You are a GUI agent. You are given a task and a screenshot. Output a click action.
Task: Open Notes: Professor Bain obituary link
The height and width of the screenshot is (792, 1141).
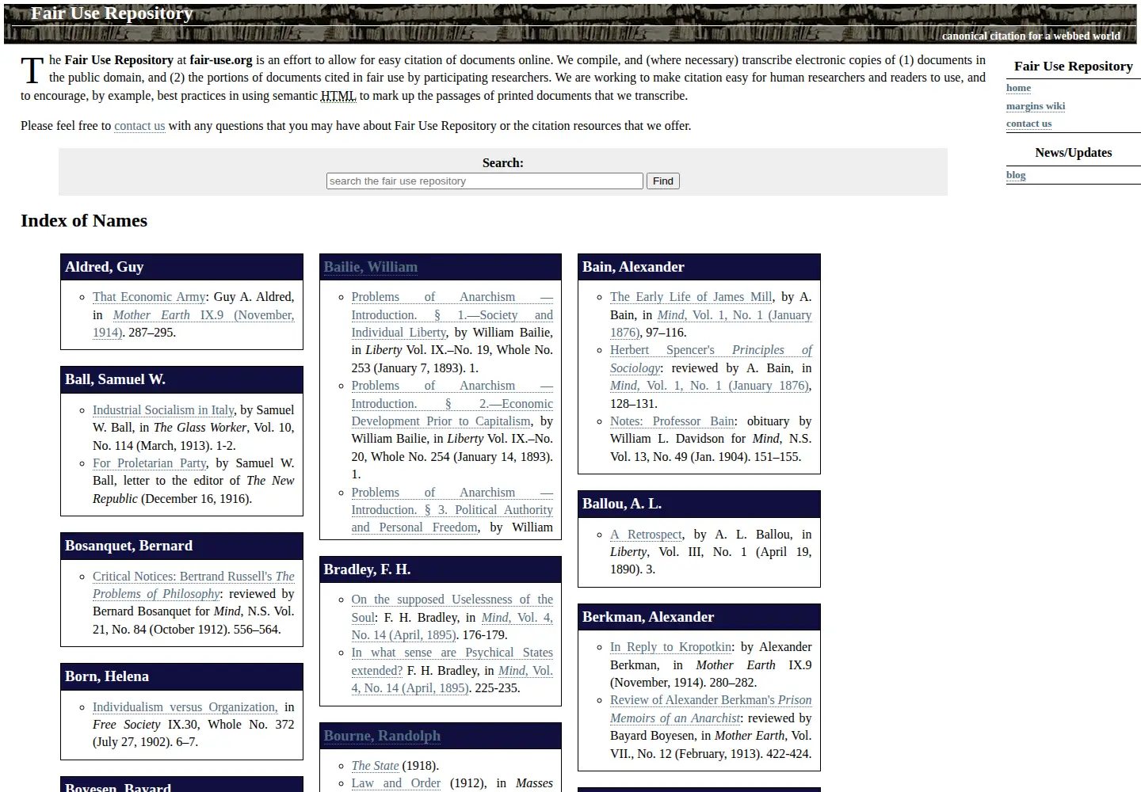[x=672, y=421]
